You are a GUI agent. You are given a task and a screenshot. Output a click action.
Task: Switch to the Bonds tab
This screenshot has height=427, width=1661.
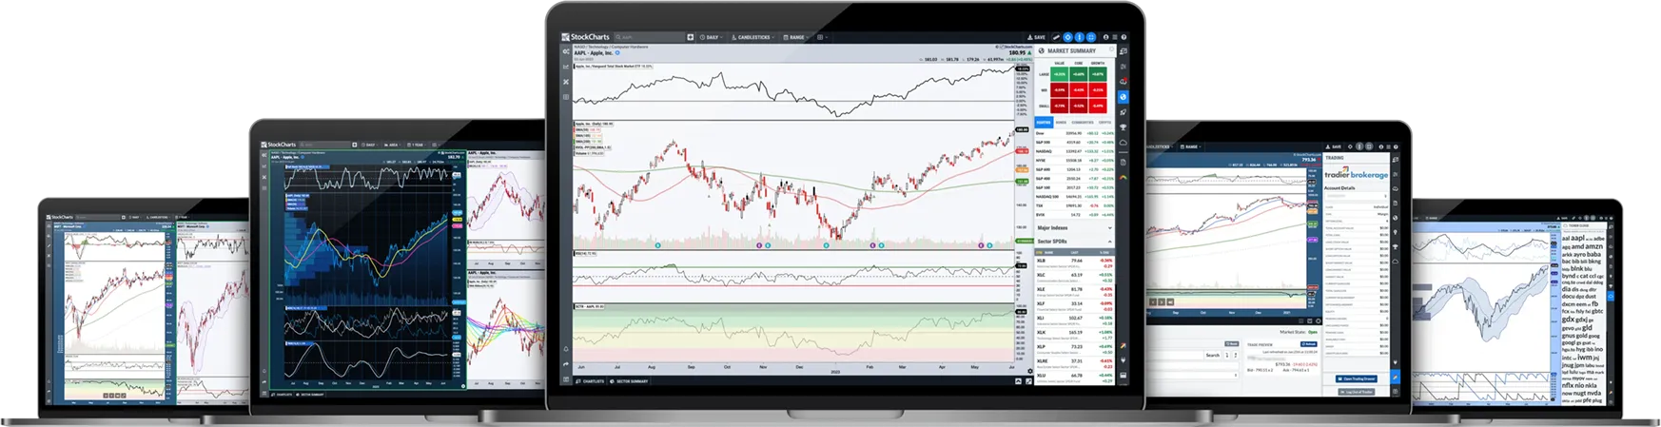(1063, 123)
